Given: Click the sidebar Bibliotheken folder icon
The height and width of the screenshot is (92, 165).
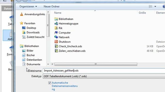Looking at the screenshot, I should click(22, 46).
